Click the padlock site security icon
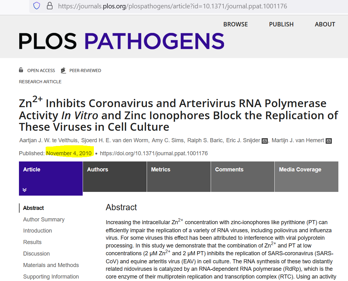This screenshot has height=281, width=348. (x=49, y=6)
